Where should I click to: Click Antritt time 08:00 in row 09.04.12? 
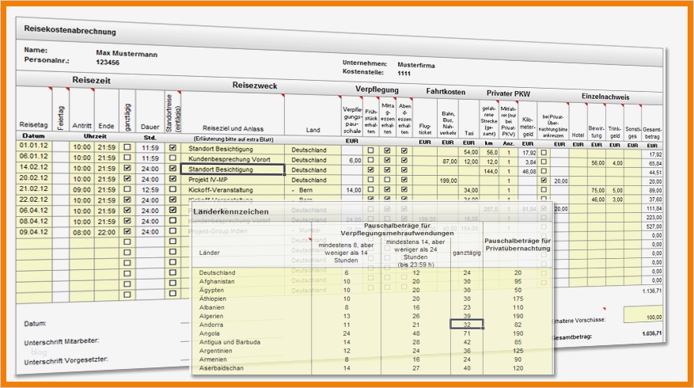82,232
